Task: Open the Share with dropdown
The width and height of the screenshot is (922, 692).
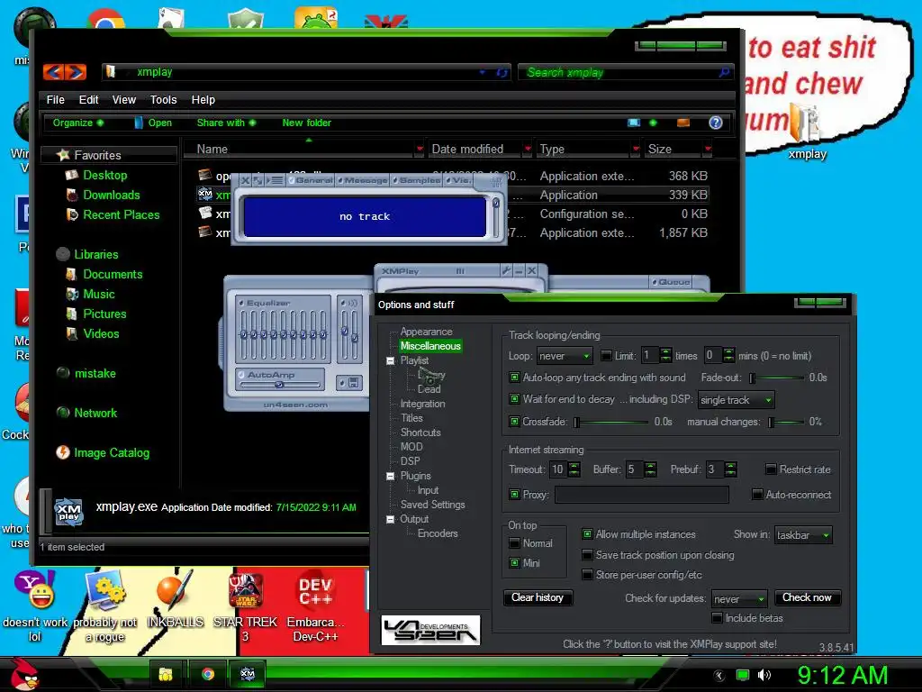Action: tap(226, 123)
